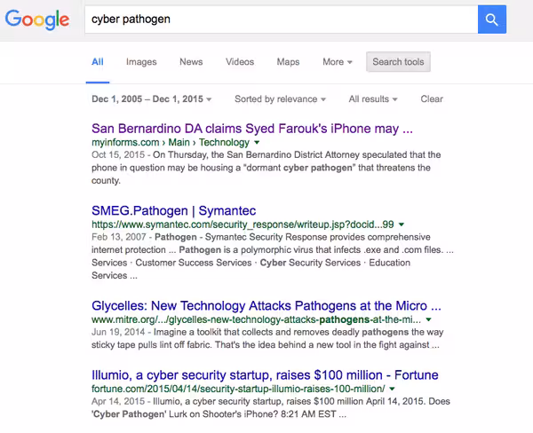Click the search box containing cyber pathogen
The width and height of the screenshot is (533, 433).
coord(281,20)
